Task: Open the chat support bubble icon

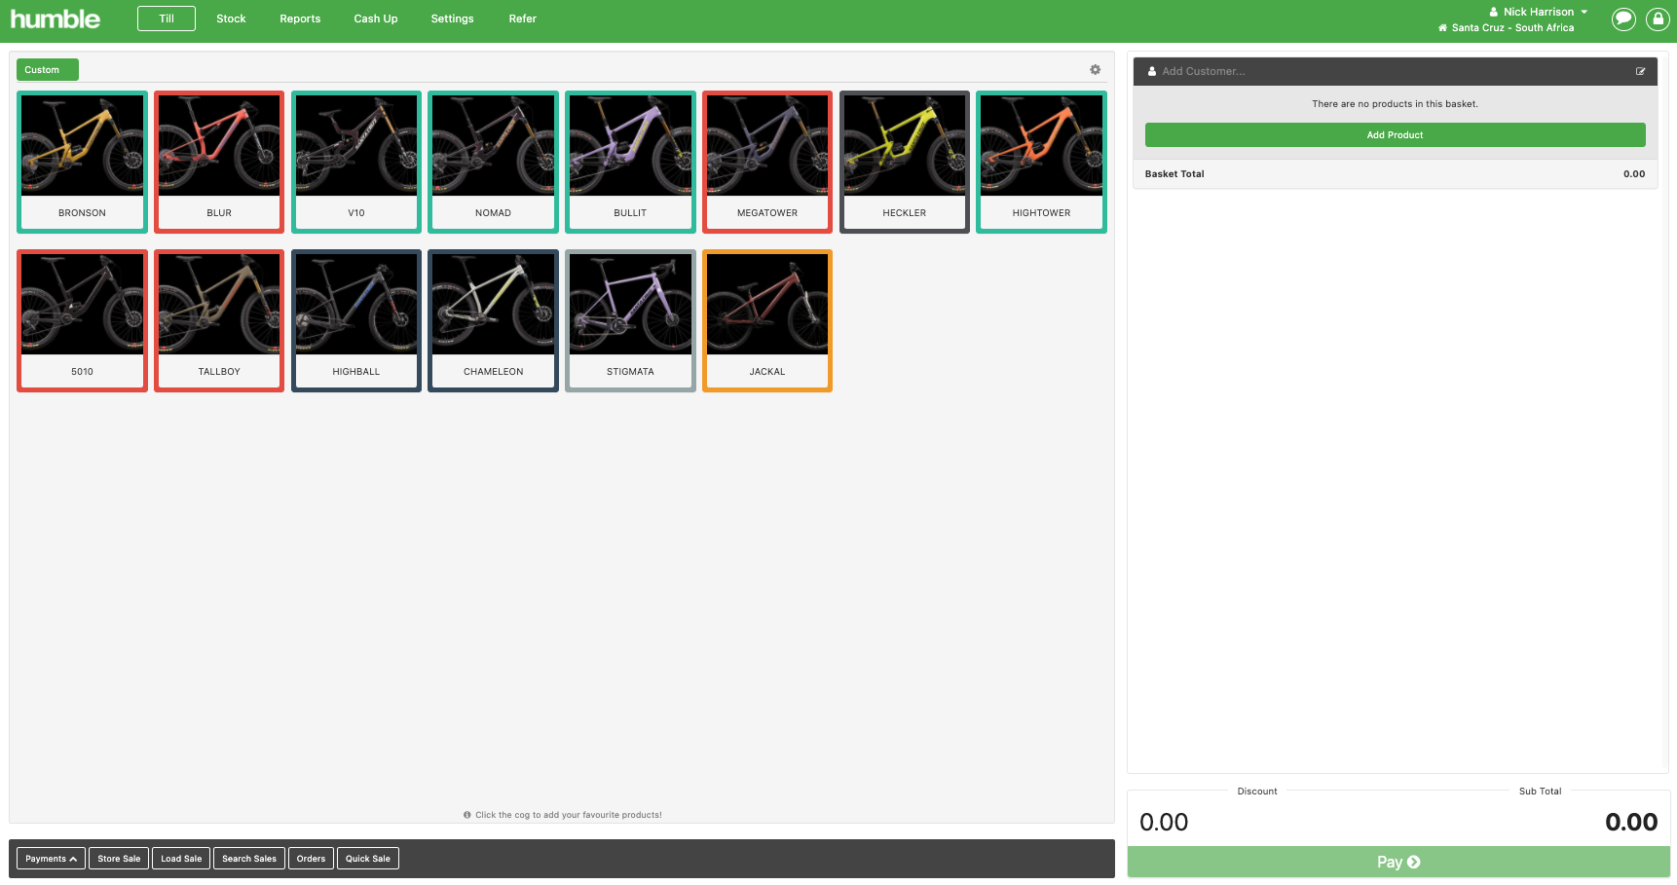Action: tap(1623, 18)
